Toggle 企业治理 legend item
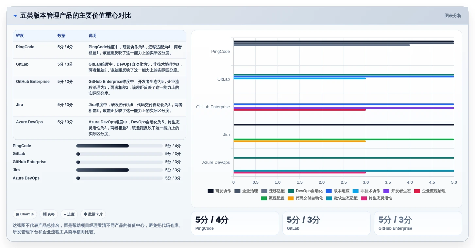 pos(246,191)
